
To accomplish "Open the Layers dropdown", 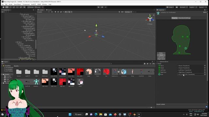I will pyautogui.click(x=193, y=7).
